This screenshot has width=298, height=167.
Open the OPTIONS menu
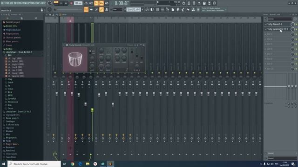click(x=31, y=3)
